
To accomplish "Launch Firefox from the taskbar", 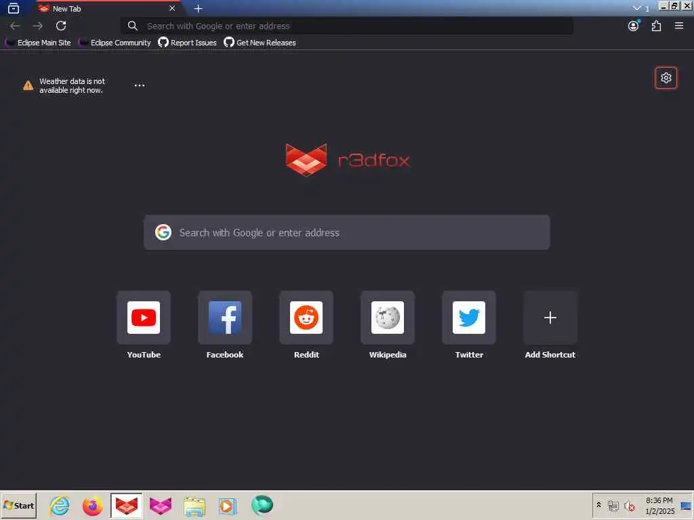I will tap(92, 506).
